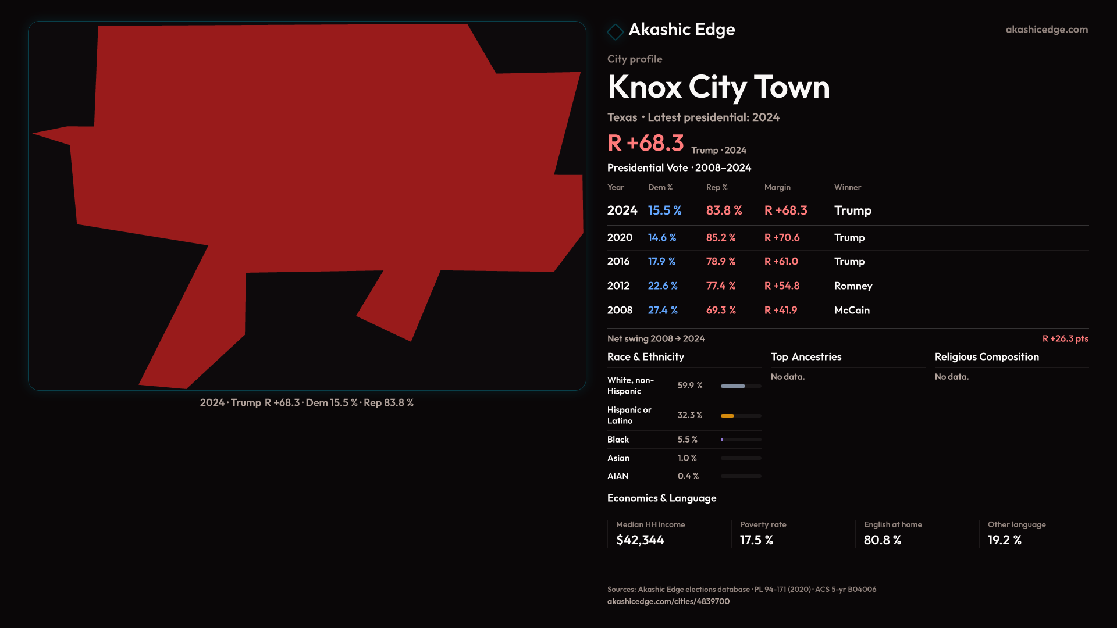
Task: Click the R +26.3 pts net swing value
Action: pyautogui.click(x=1065, y=339)
